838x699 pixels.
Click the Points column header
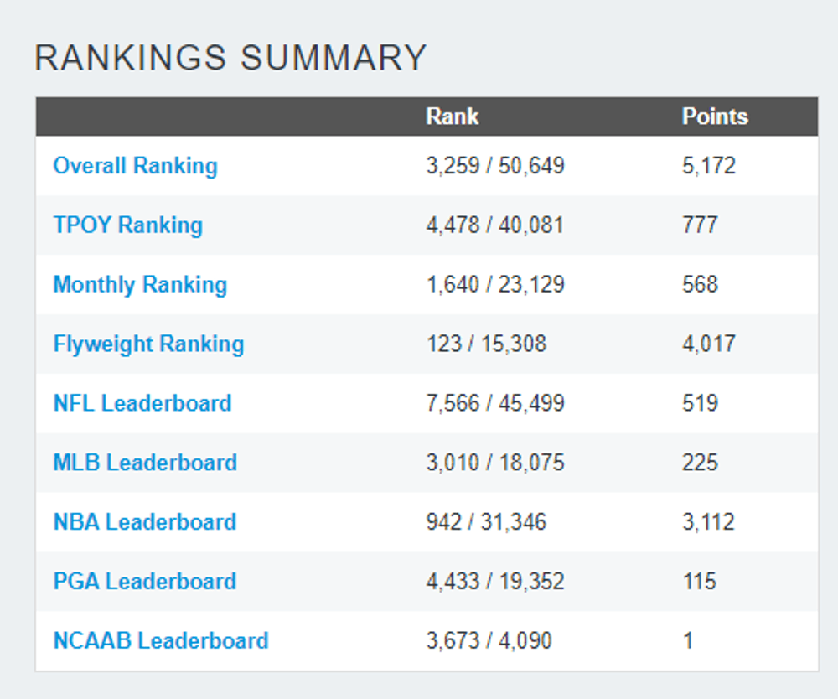(714, 116)
